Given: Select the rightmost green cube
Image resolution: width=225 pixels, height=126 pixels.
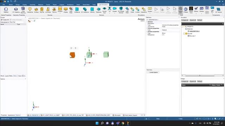Looking at the screenshot, I should (106, 55).
